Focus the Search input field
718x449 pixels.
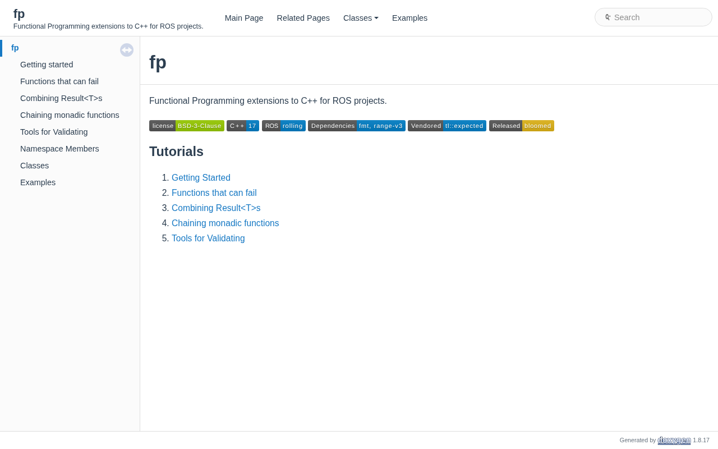point(659,17)
